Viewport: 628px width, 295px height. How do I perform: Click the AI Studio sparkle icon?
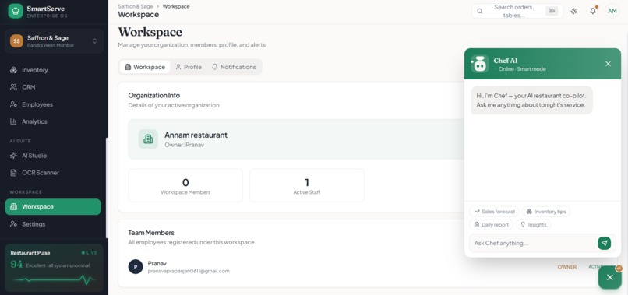[13, 156]
